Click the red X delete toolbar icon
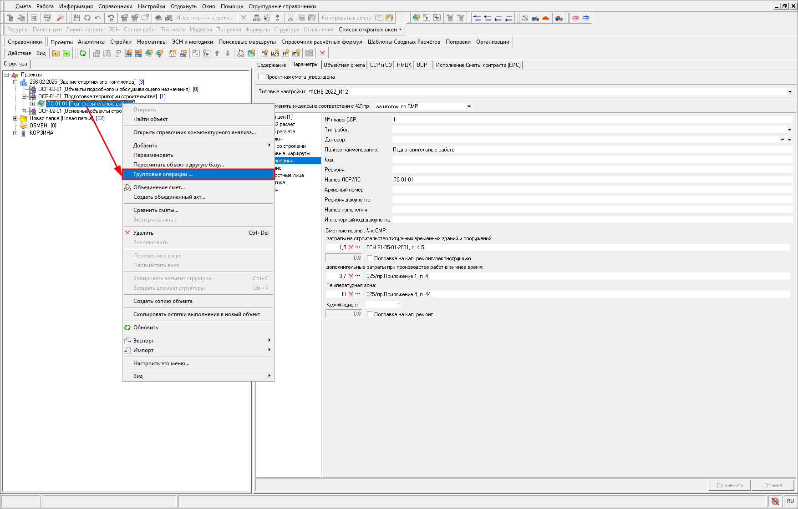Viewport: 798px width, 509px height. click(322, 53)
